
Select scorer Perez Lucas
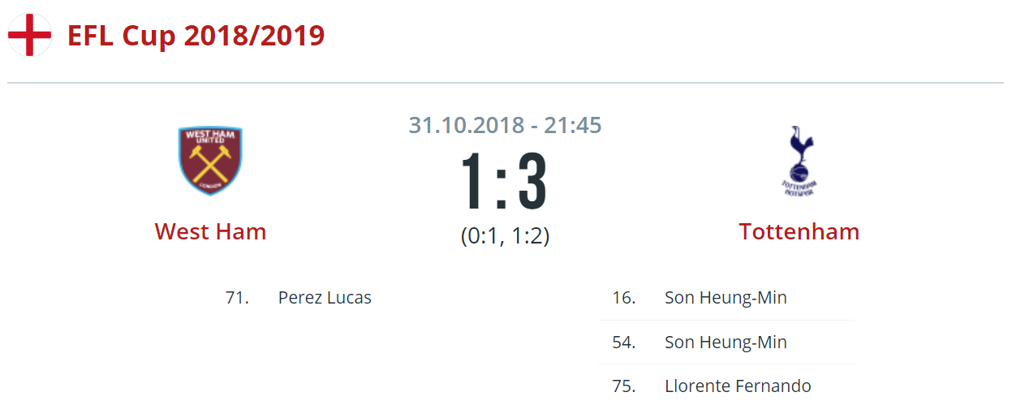coord(325,298)
